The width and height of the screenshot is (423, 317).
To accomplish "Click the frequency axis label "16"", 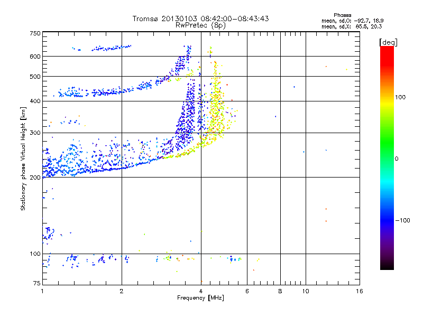I will tap(360, 291).
